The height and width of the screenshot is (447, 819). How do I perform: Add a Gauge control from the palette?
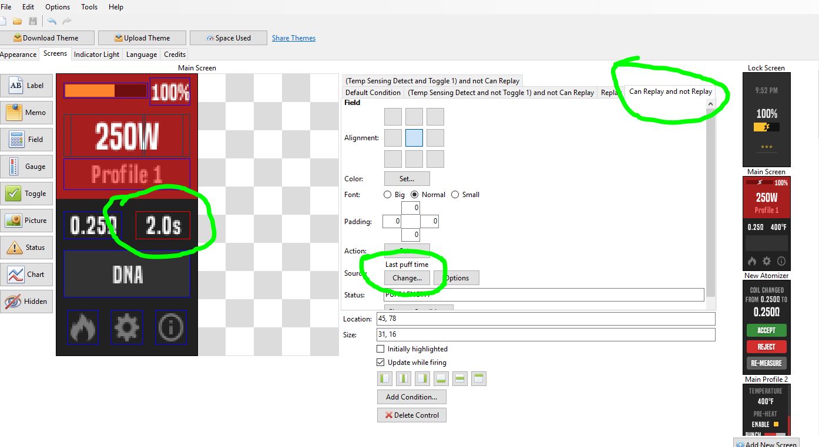[x=27, y=167]
